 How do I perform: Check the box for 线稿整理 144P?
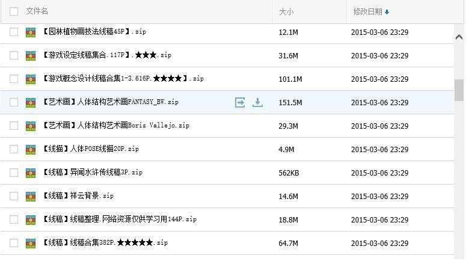[14, 219]
